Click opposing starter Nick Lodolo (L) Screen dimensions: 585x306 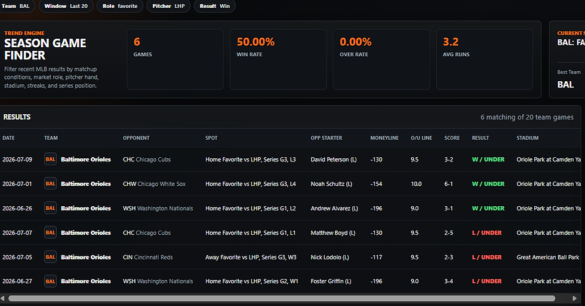[330, 258]
